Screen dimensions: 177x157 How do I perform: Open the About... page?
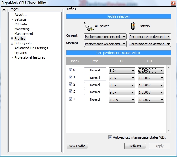click(21, 15)
